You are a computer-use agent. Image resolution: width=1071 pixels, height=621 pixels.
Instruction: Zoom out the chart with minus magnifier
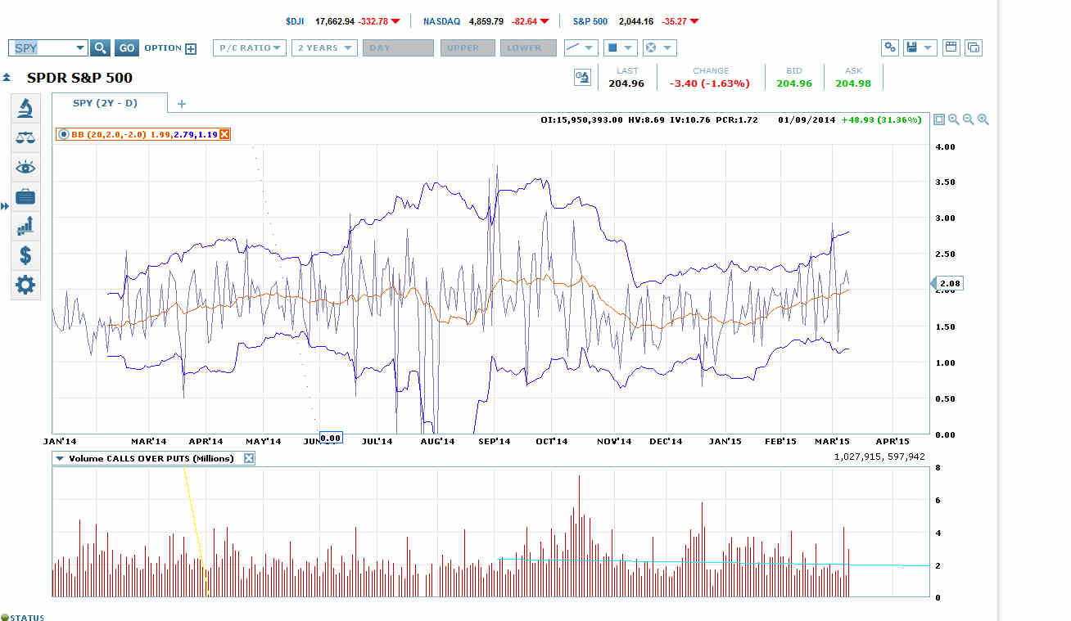[969, 119]
